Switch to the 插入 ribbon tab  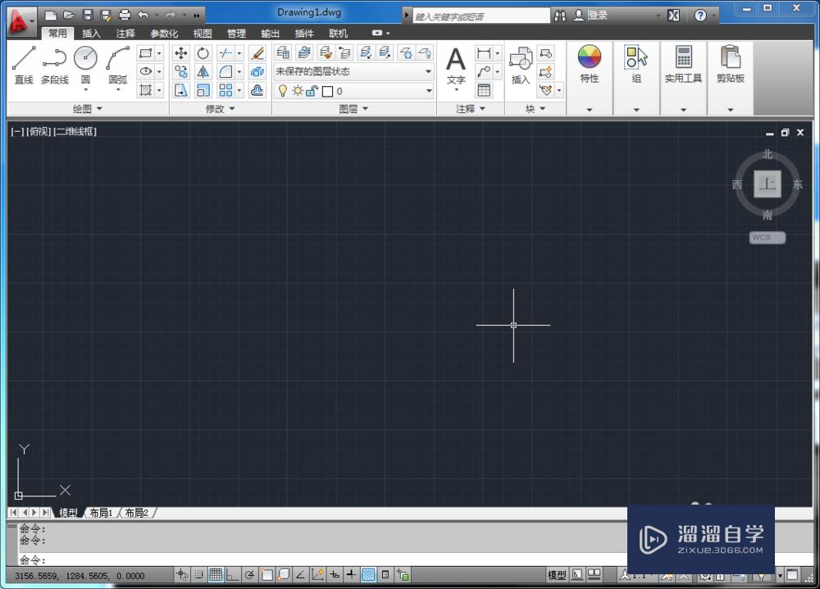91,34
